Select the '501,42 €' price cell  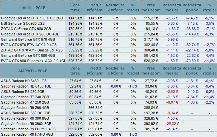coord(151,55)
